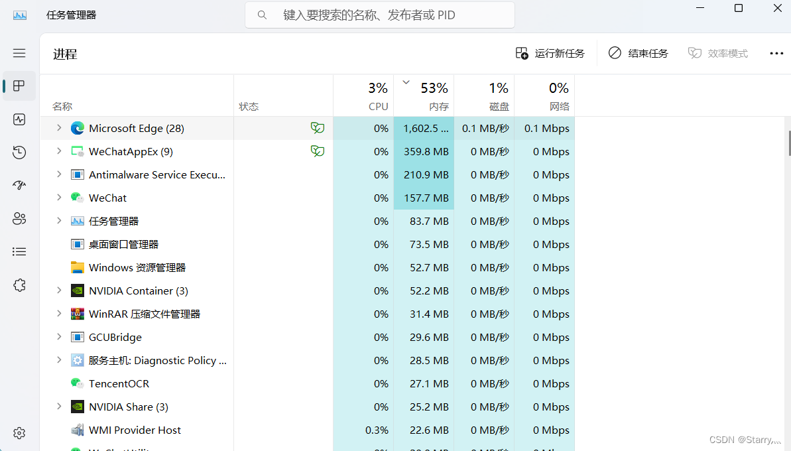The height and width of the screenshot is (451, 791).
Task: Open the Services sidebar icon
Action: pyautogui.click(x=19, y=285)
